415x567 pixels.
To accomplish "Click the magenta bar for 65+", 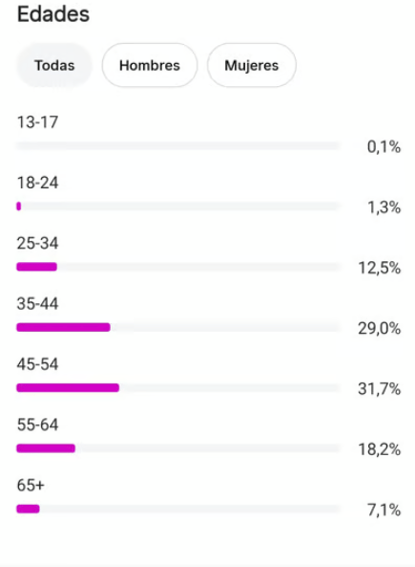I will coord(28,509).
